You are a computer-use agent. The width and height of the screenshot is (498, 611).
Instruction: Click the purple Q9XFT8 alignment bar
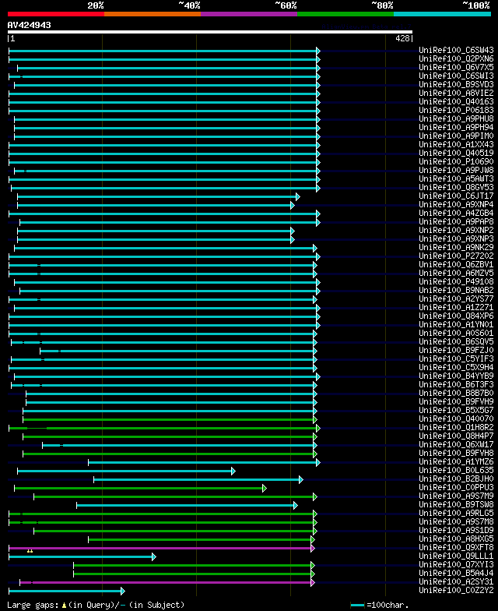coord(160,549)
